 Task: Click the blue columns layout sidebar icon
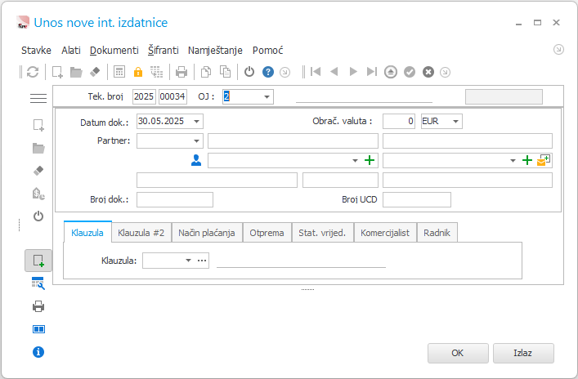pos(38,329)
